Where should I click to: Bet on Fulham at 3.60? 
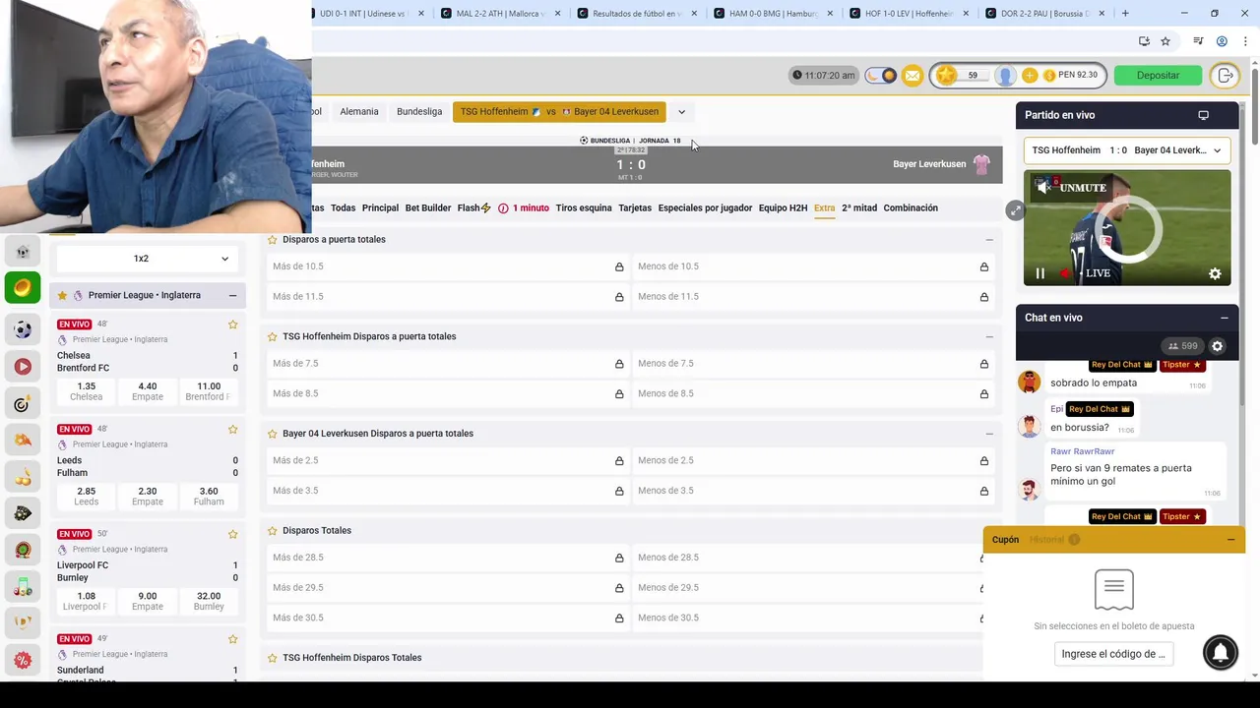click(209, 497)
